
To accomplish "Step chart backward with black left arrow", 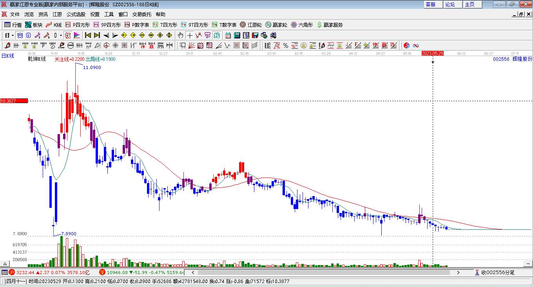I will click(106, 35).
